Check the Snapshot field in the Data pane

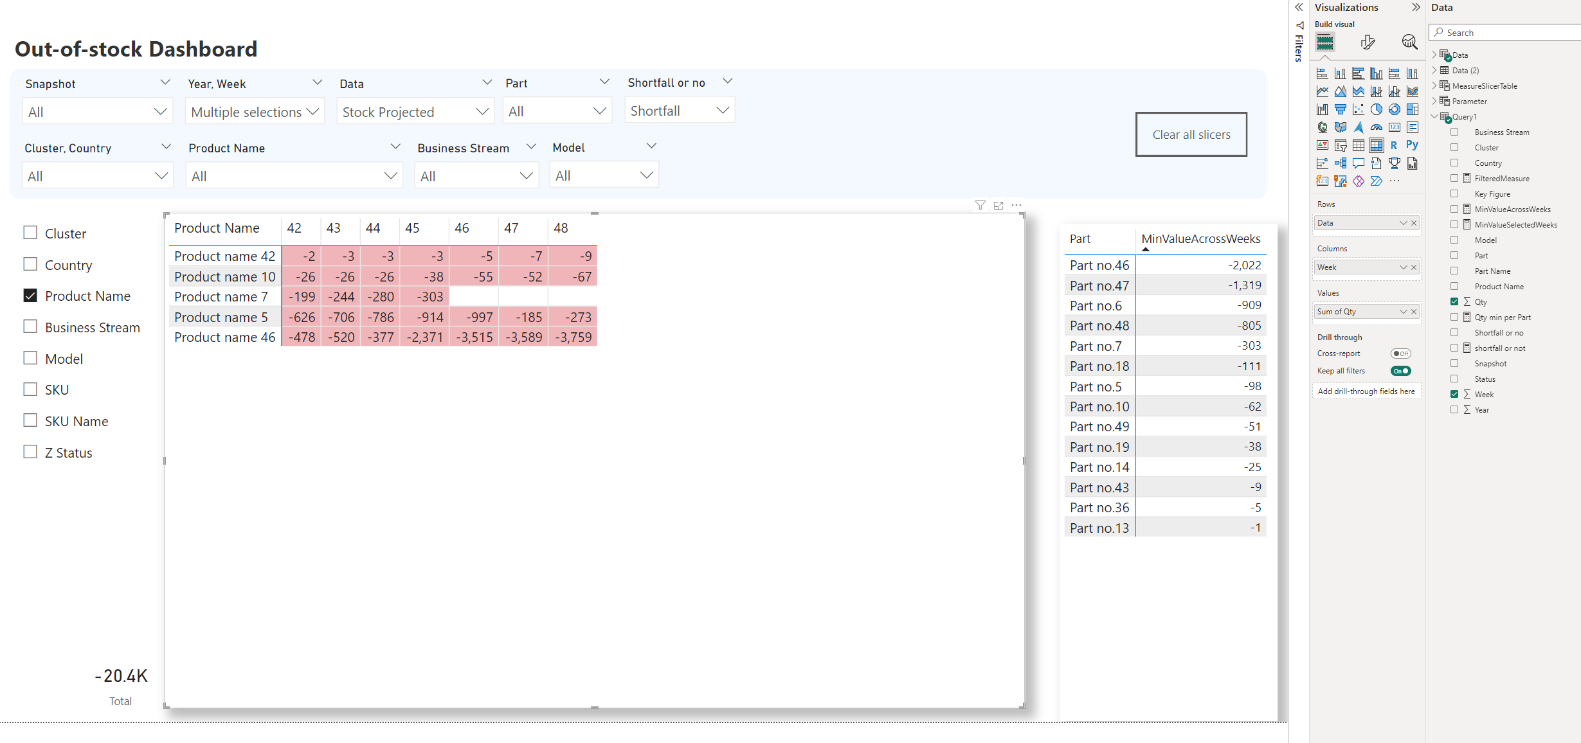pos(1454,363)
